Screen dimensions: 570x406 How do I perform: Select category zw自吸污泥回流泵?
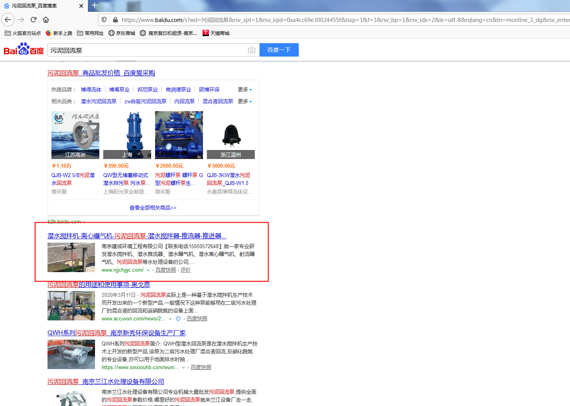click(145, 101)
